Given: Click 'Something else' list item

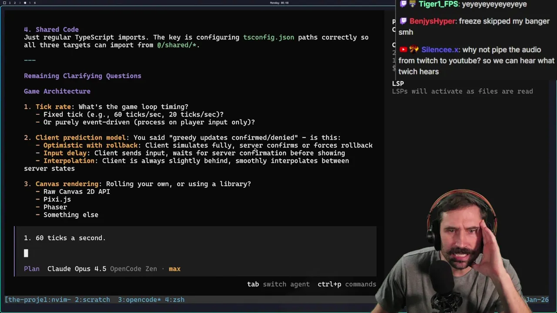Looking at the screenshot, I should [x=70, y=215].
